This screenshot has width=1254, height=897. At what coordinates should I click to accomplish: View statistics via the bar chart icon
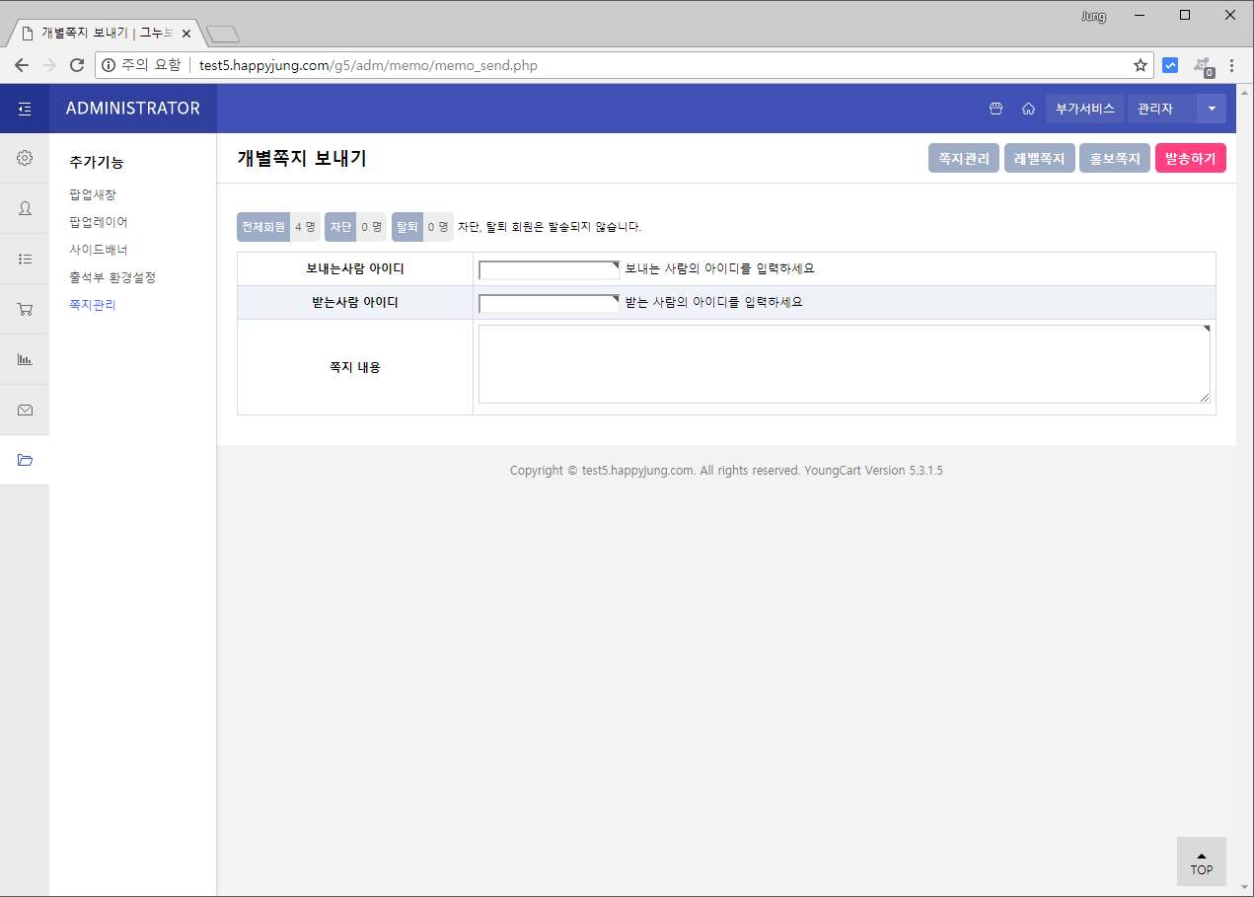[24, 359]
